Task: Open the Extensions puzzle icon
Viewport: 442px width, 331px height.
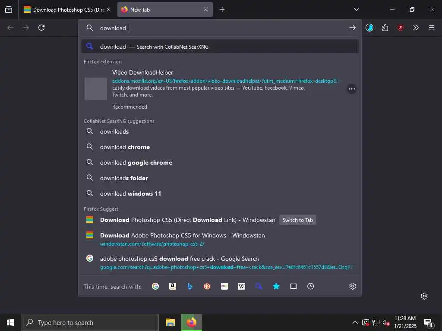Action: (385, 28)
